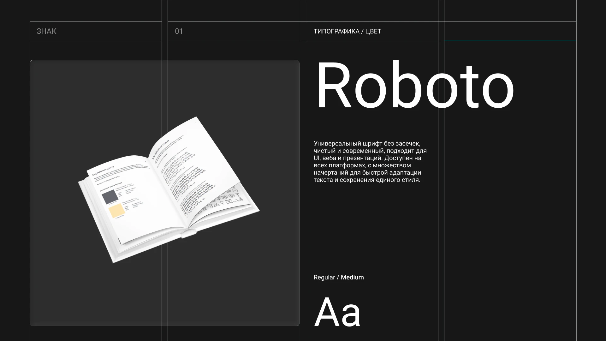Select the 01 section number
Viewport: 606px width, 341px height.
[179, 31]
